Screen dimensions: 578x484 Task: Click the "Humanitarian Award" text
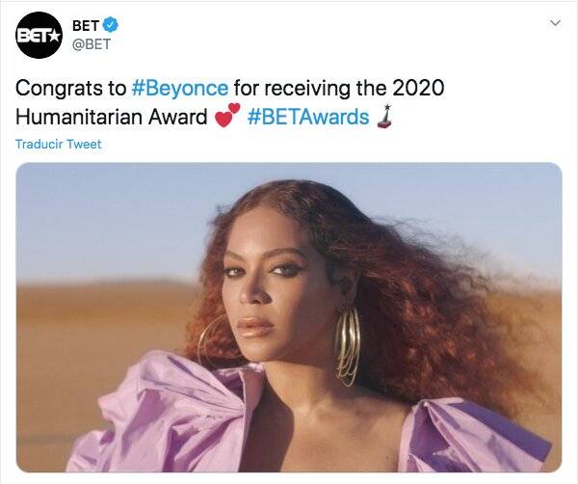pos(112,117)
